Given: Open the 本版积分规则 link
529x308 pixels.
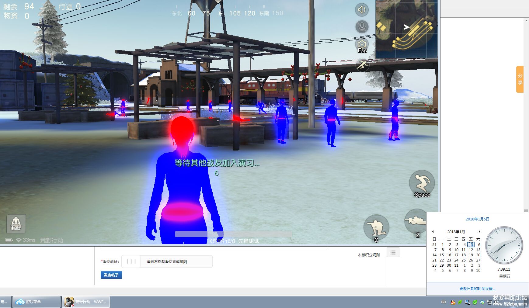Looking at the screenshot, I should pyautogui.click(x=369, y=255).
